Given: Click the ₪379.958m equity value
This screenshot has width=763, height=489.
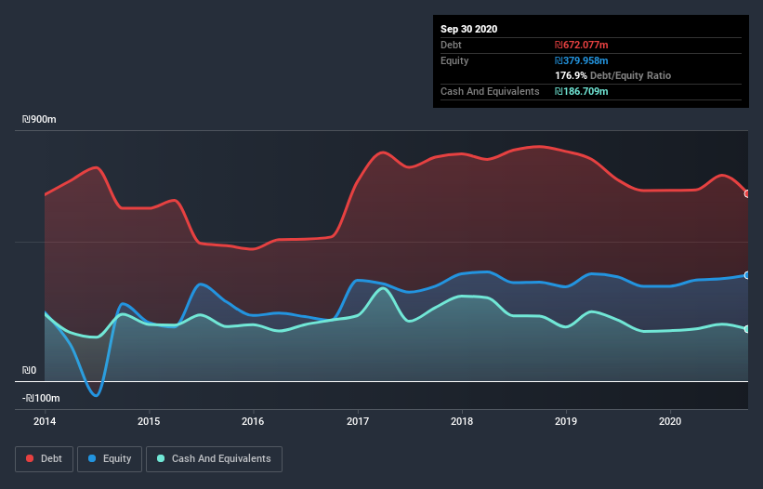Looking at the screenshot, I should pos(581,60).
